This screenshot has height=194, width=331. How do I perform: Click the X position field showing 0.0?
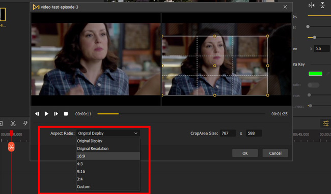pos(321,49)
